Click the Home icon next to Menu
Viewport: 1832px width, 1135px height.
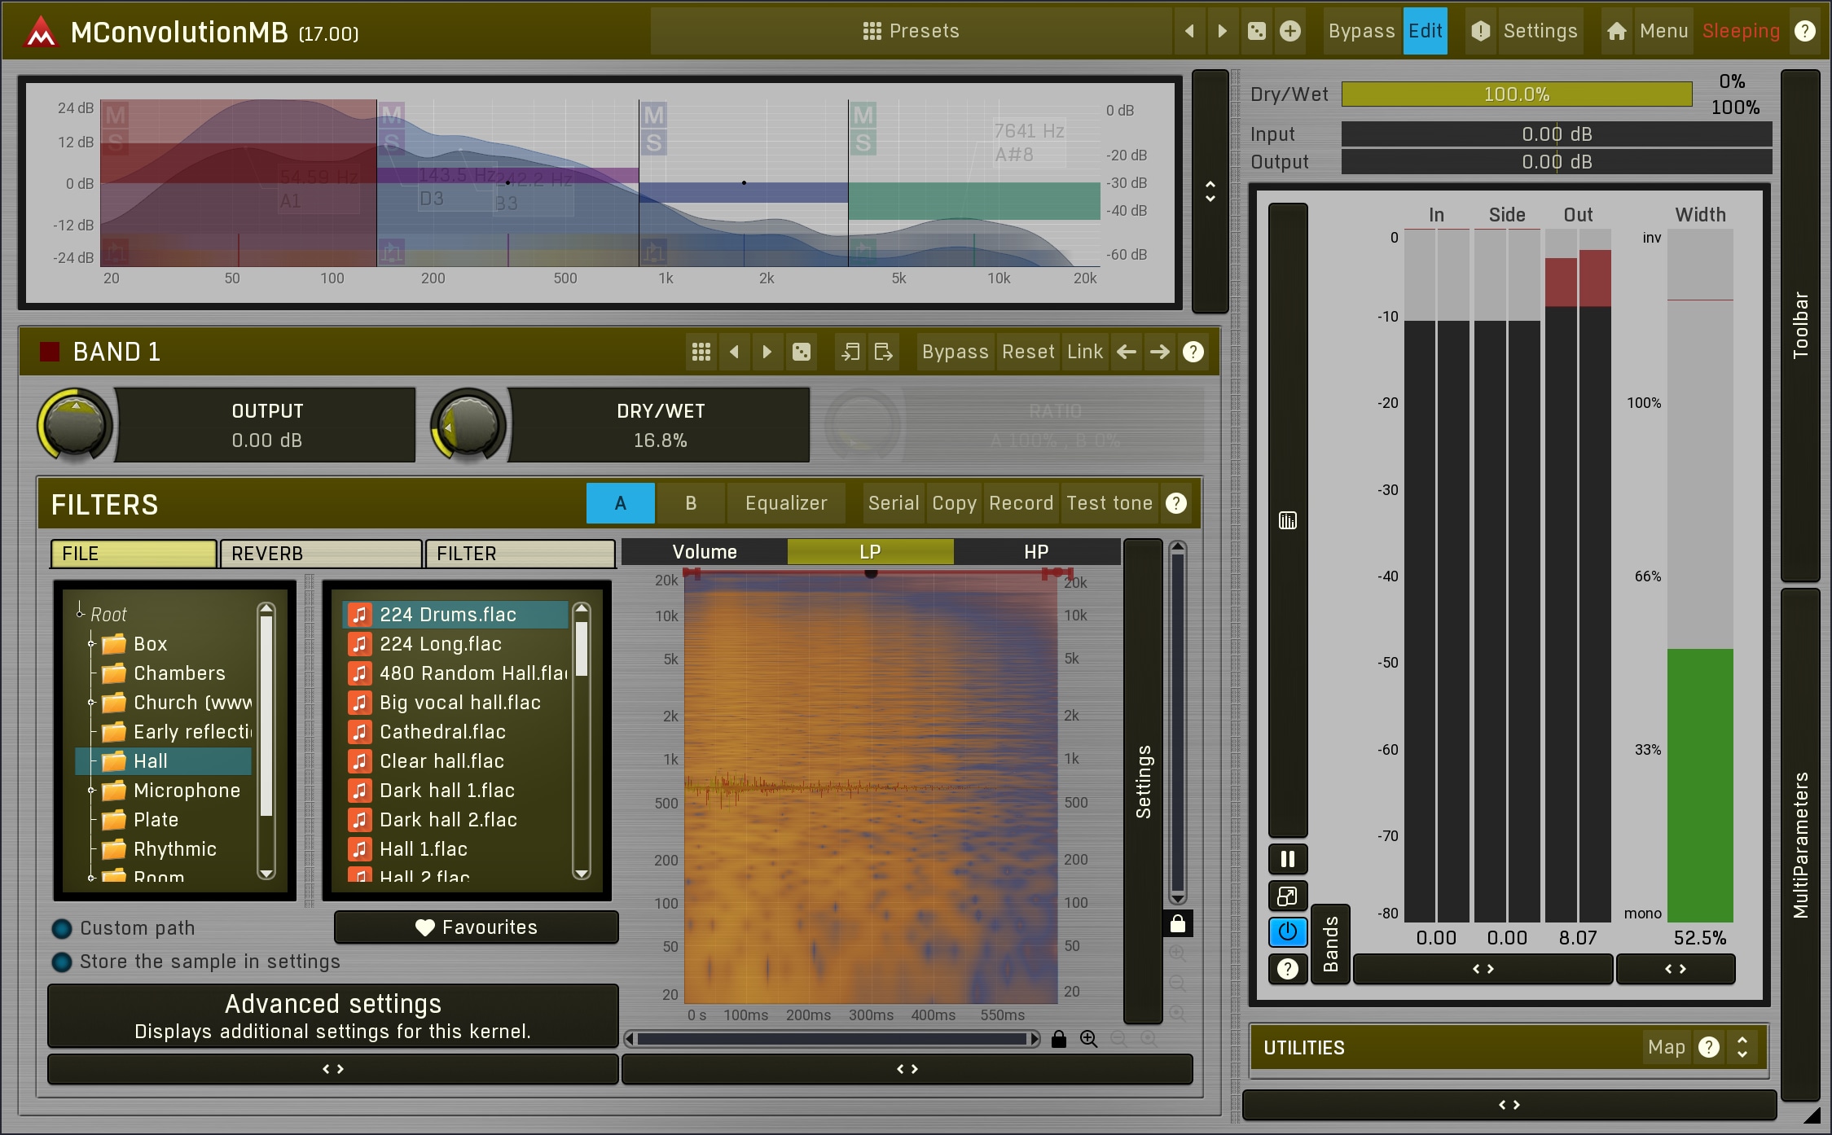[1616, 31]
